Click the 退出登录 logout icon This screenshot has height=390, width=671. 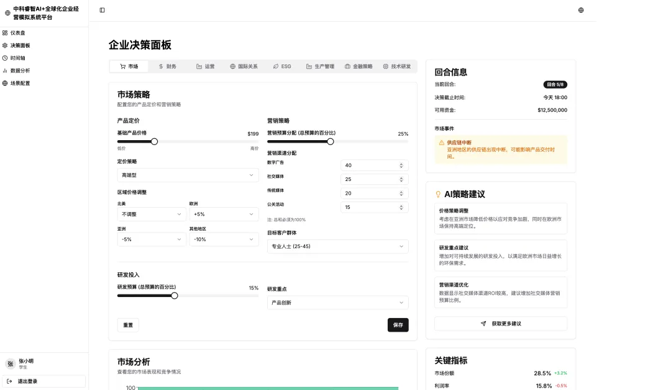pos(9,381)
